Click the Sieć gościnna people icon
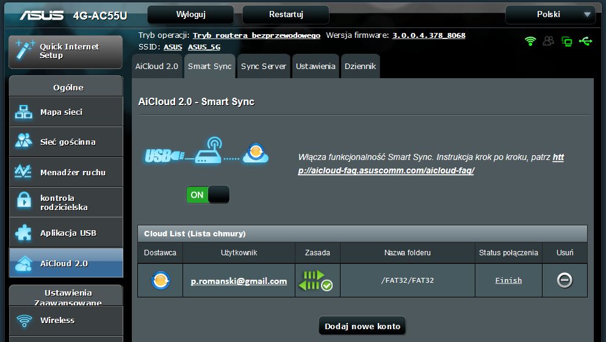The image size is (606, 342). click(x=24, y=141)
